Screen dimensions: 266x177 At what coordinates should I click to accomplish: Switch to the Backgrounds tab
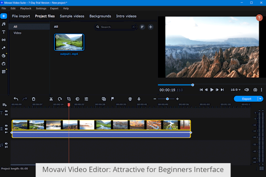pos(100,16)
